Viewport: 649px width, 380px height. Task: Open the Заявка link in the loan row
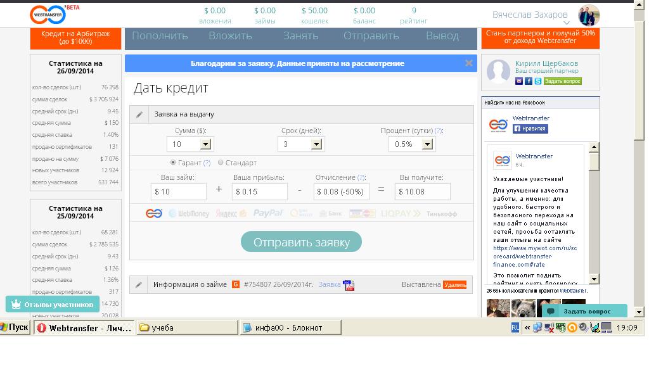pos(330,284)
